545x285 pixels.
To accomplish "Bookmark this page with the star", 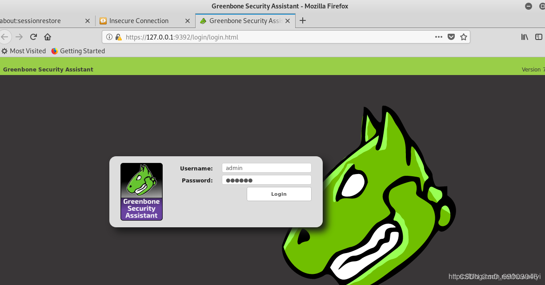I will [x=464, y=37].
